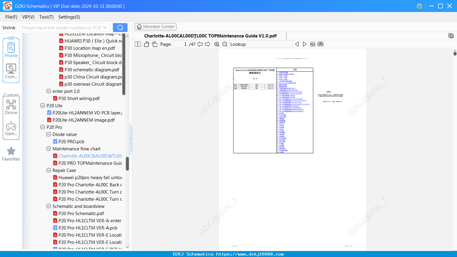The image size is (457, 257).
Task: Click the page number field
Action: pyautogui.click(x=181, y=44)
